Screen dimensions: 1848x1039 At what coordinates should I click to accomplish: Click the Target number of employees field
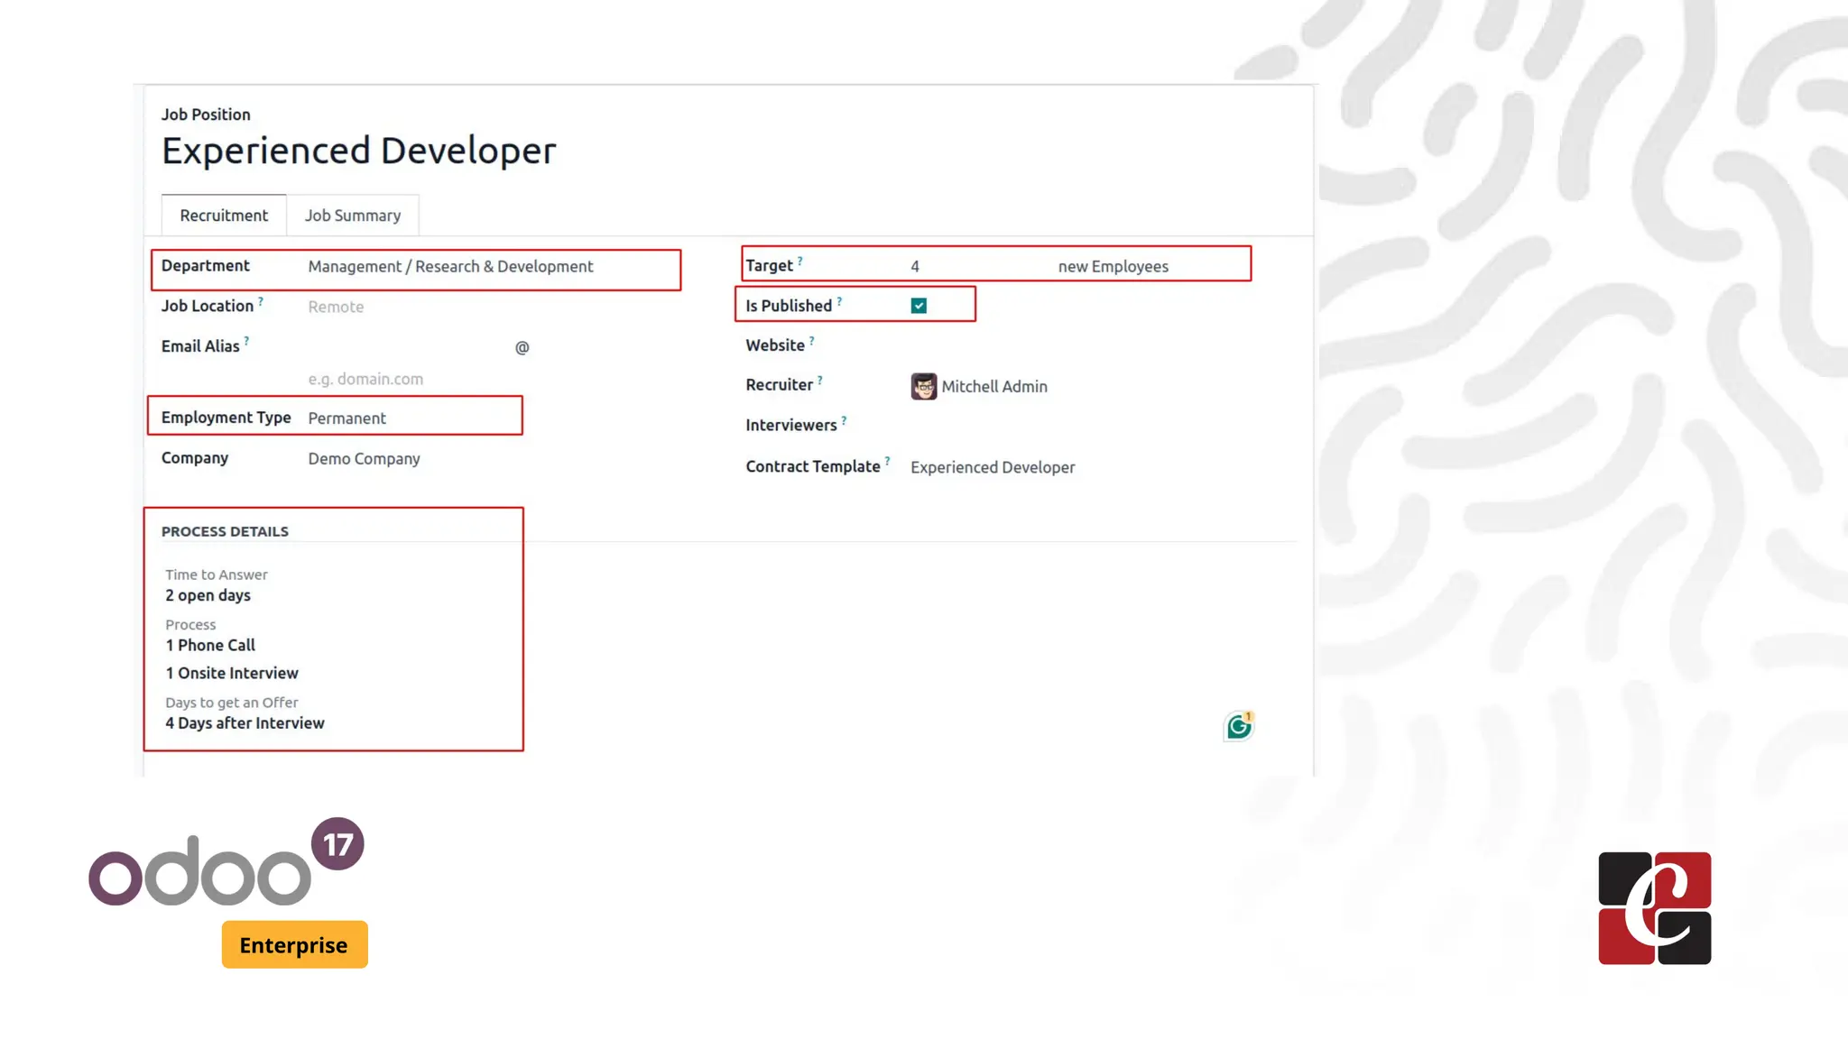tap(915, 267)
